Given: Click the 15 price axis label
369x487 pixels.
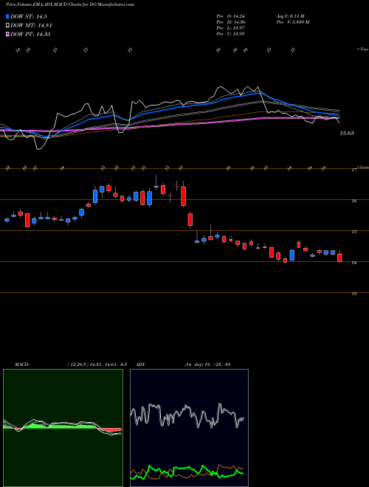Looking at the screenshot, I should (x=354, y=232).
